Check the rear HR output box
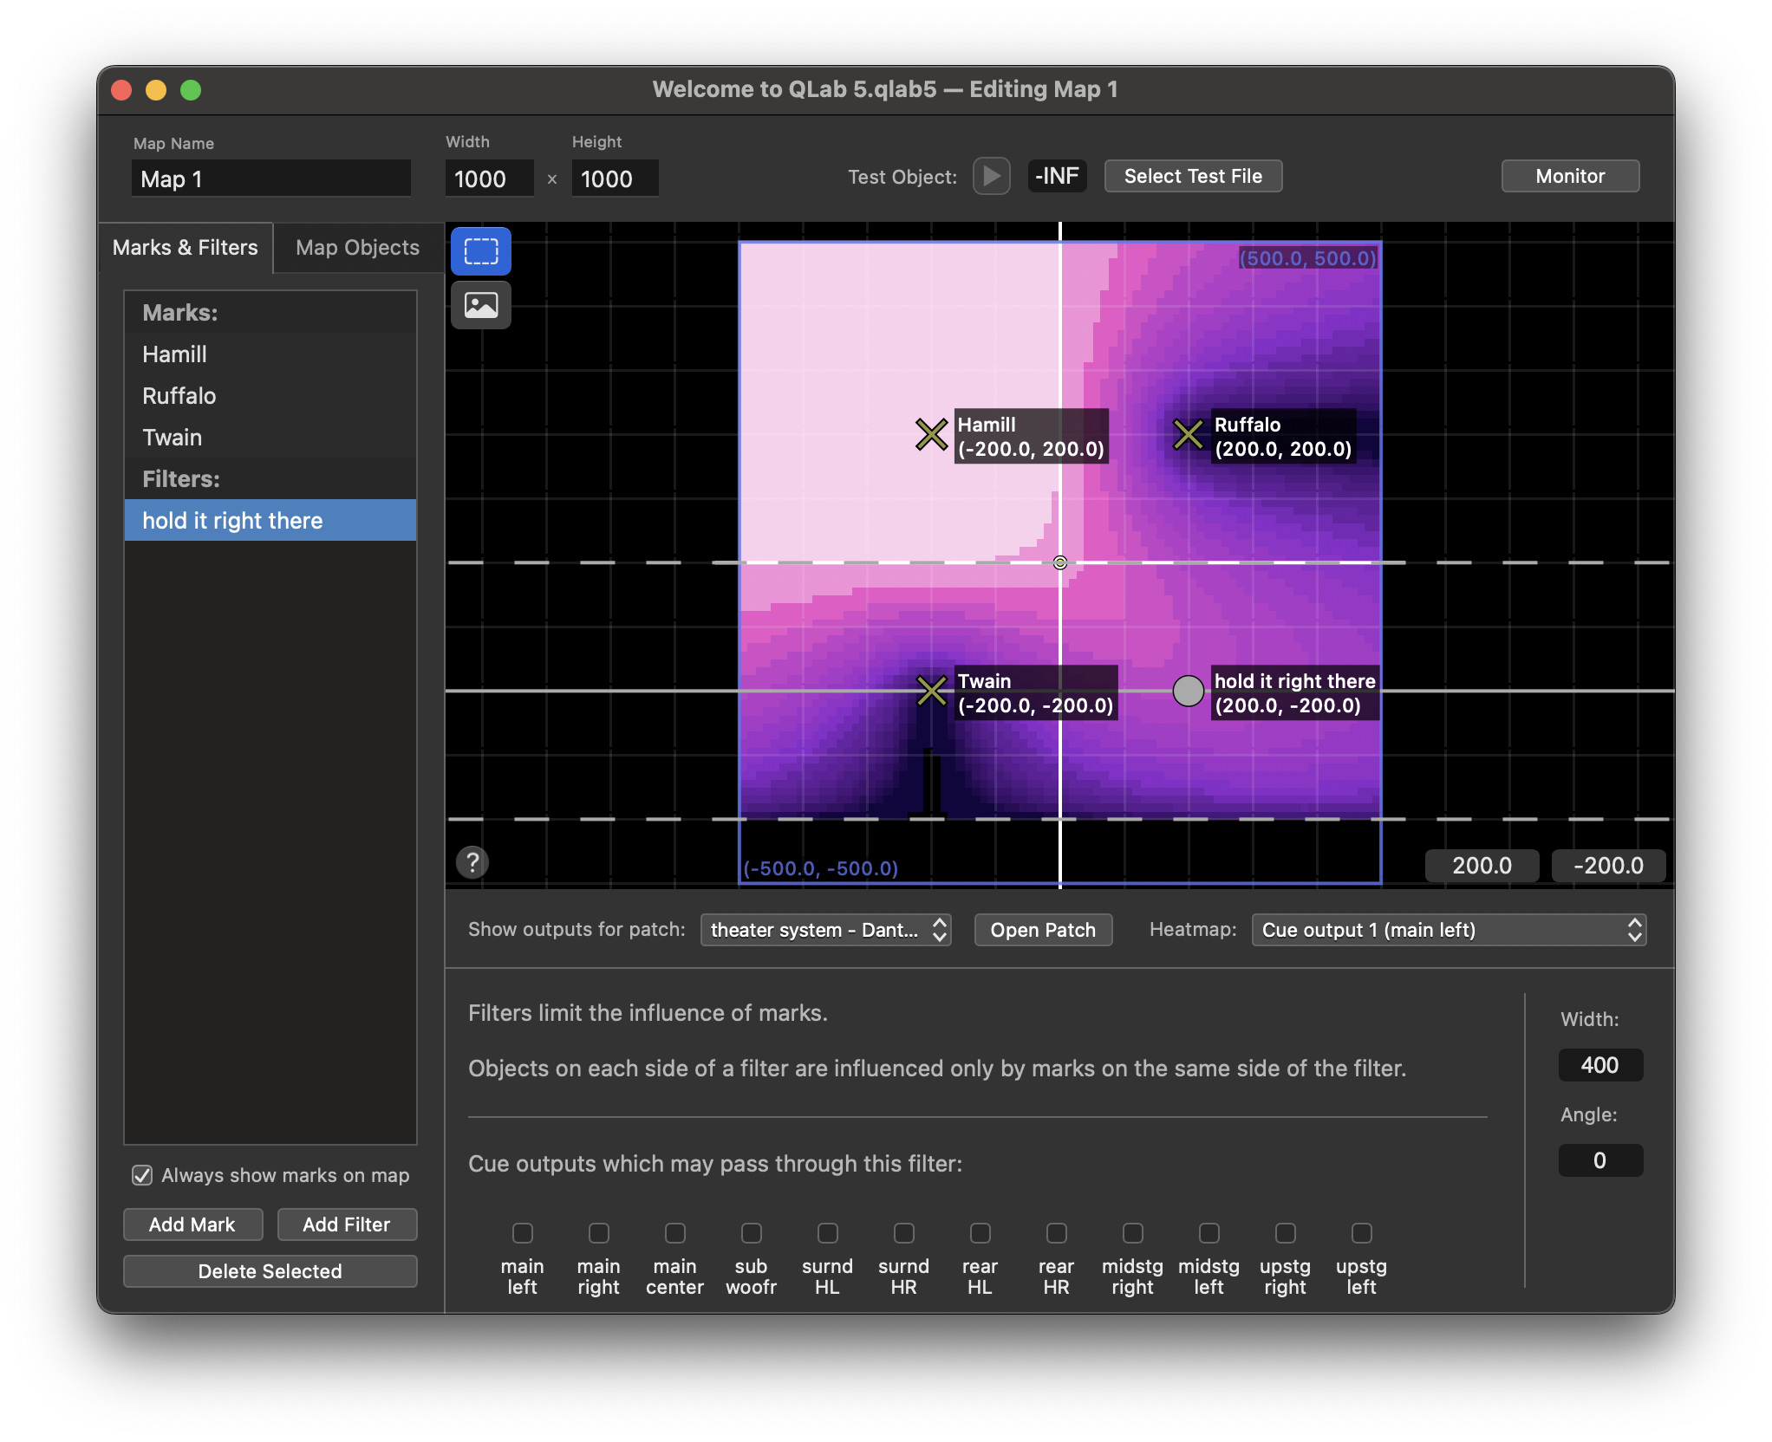 pyautogui.click(x=1056, y=1232)
